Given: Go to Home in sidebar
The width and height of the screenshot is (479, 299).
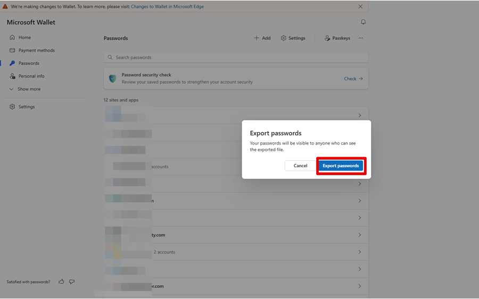Looking at the screenshot, I should tap(24, 38).
